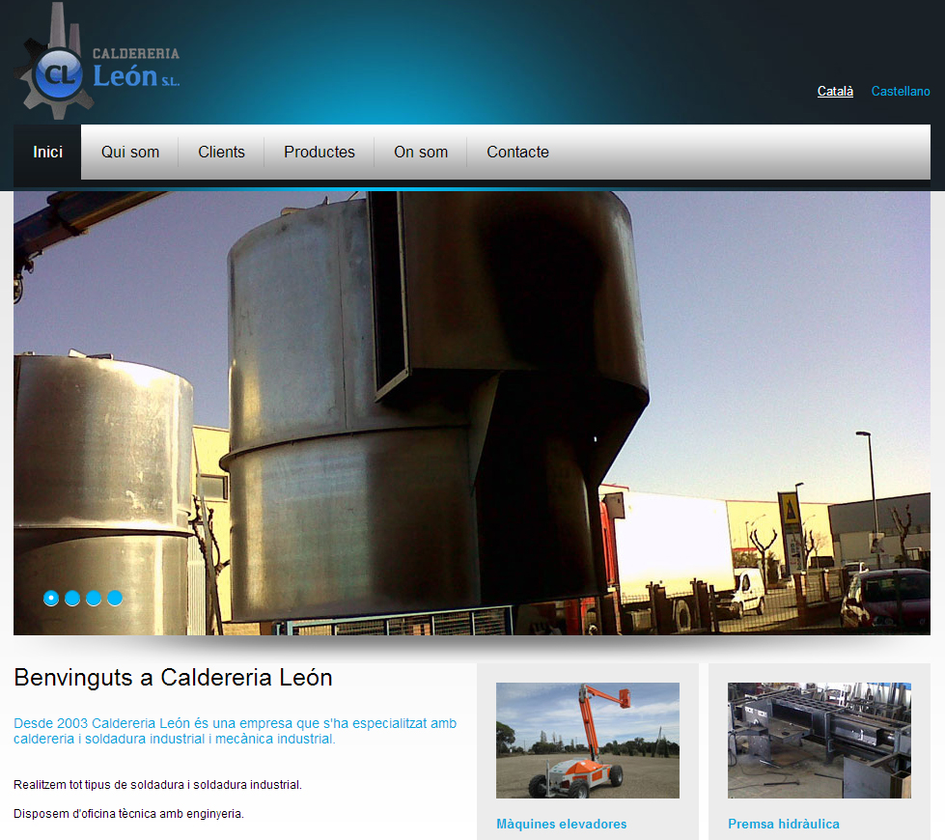Click the Caldereria León gear logo
945x840 pixels.
pos(97,60)
